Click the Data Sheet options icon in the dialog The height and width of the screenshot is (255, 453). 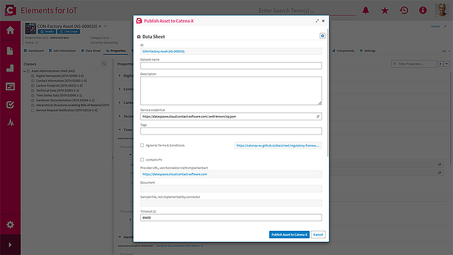point(323,36)
